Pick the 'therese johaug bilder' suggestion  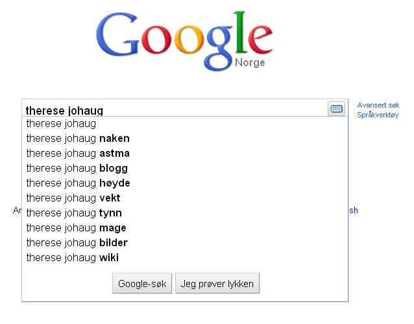(185, 242)
